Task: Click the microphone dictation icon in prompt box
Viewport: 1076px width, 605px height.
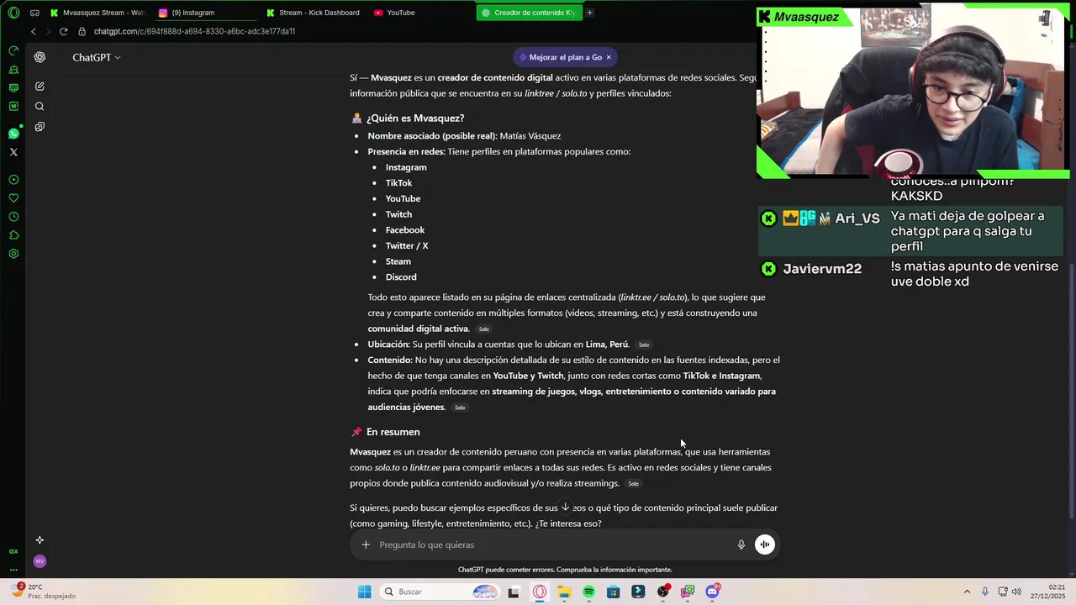Action: pyautogui.click(x=741, y=544)
